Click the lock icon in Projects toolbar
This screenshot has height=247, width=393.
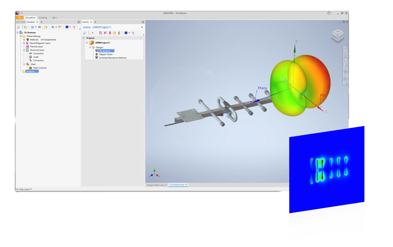[x=119, y=33]
